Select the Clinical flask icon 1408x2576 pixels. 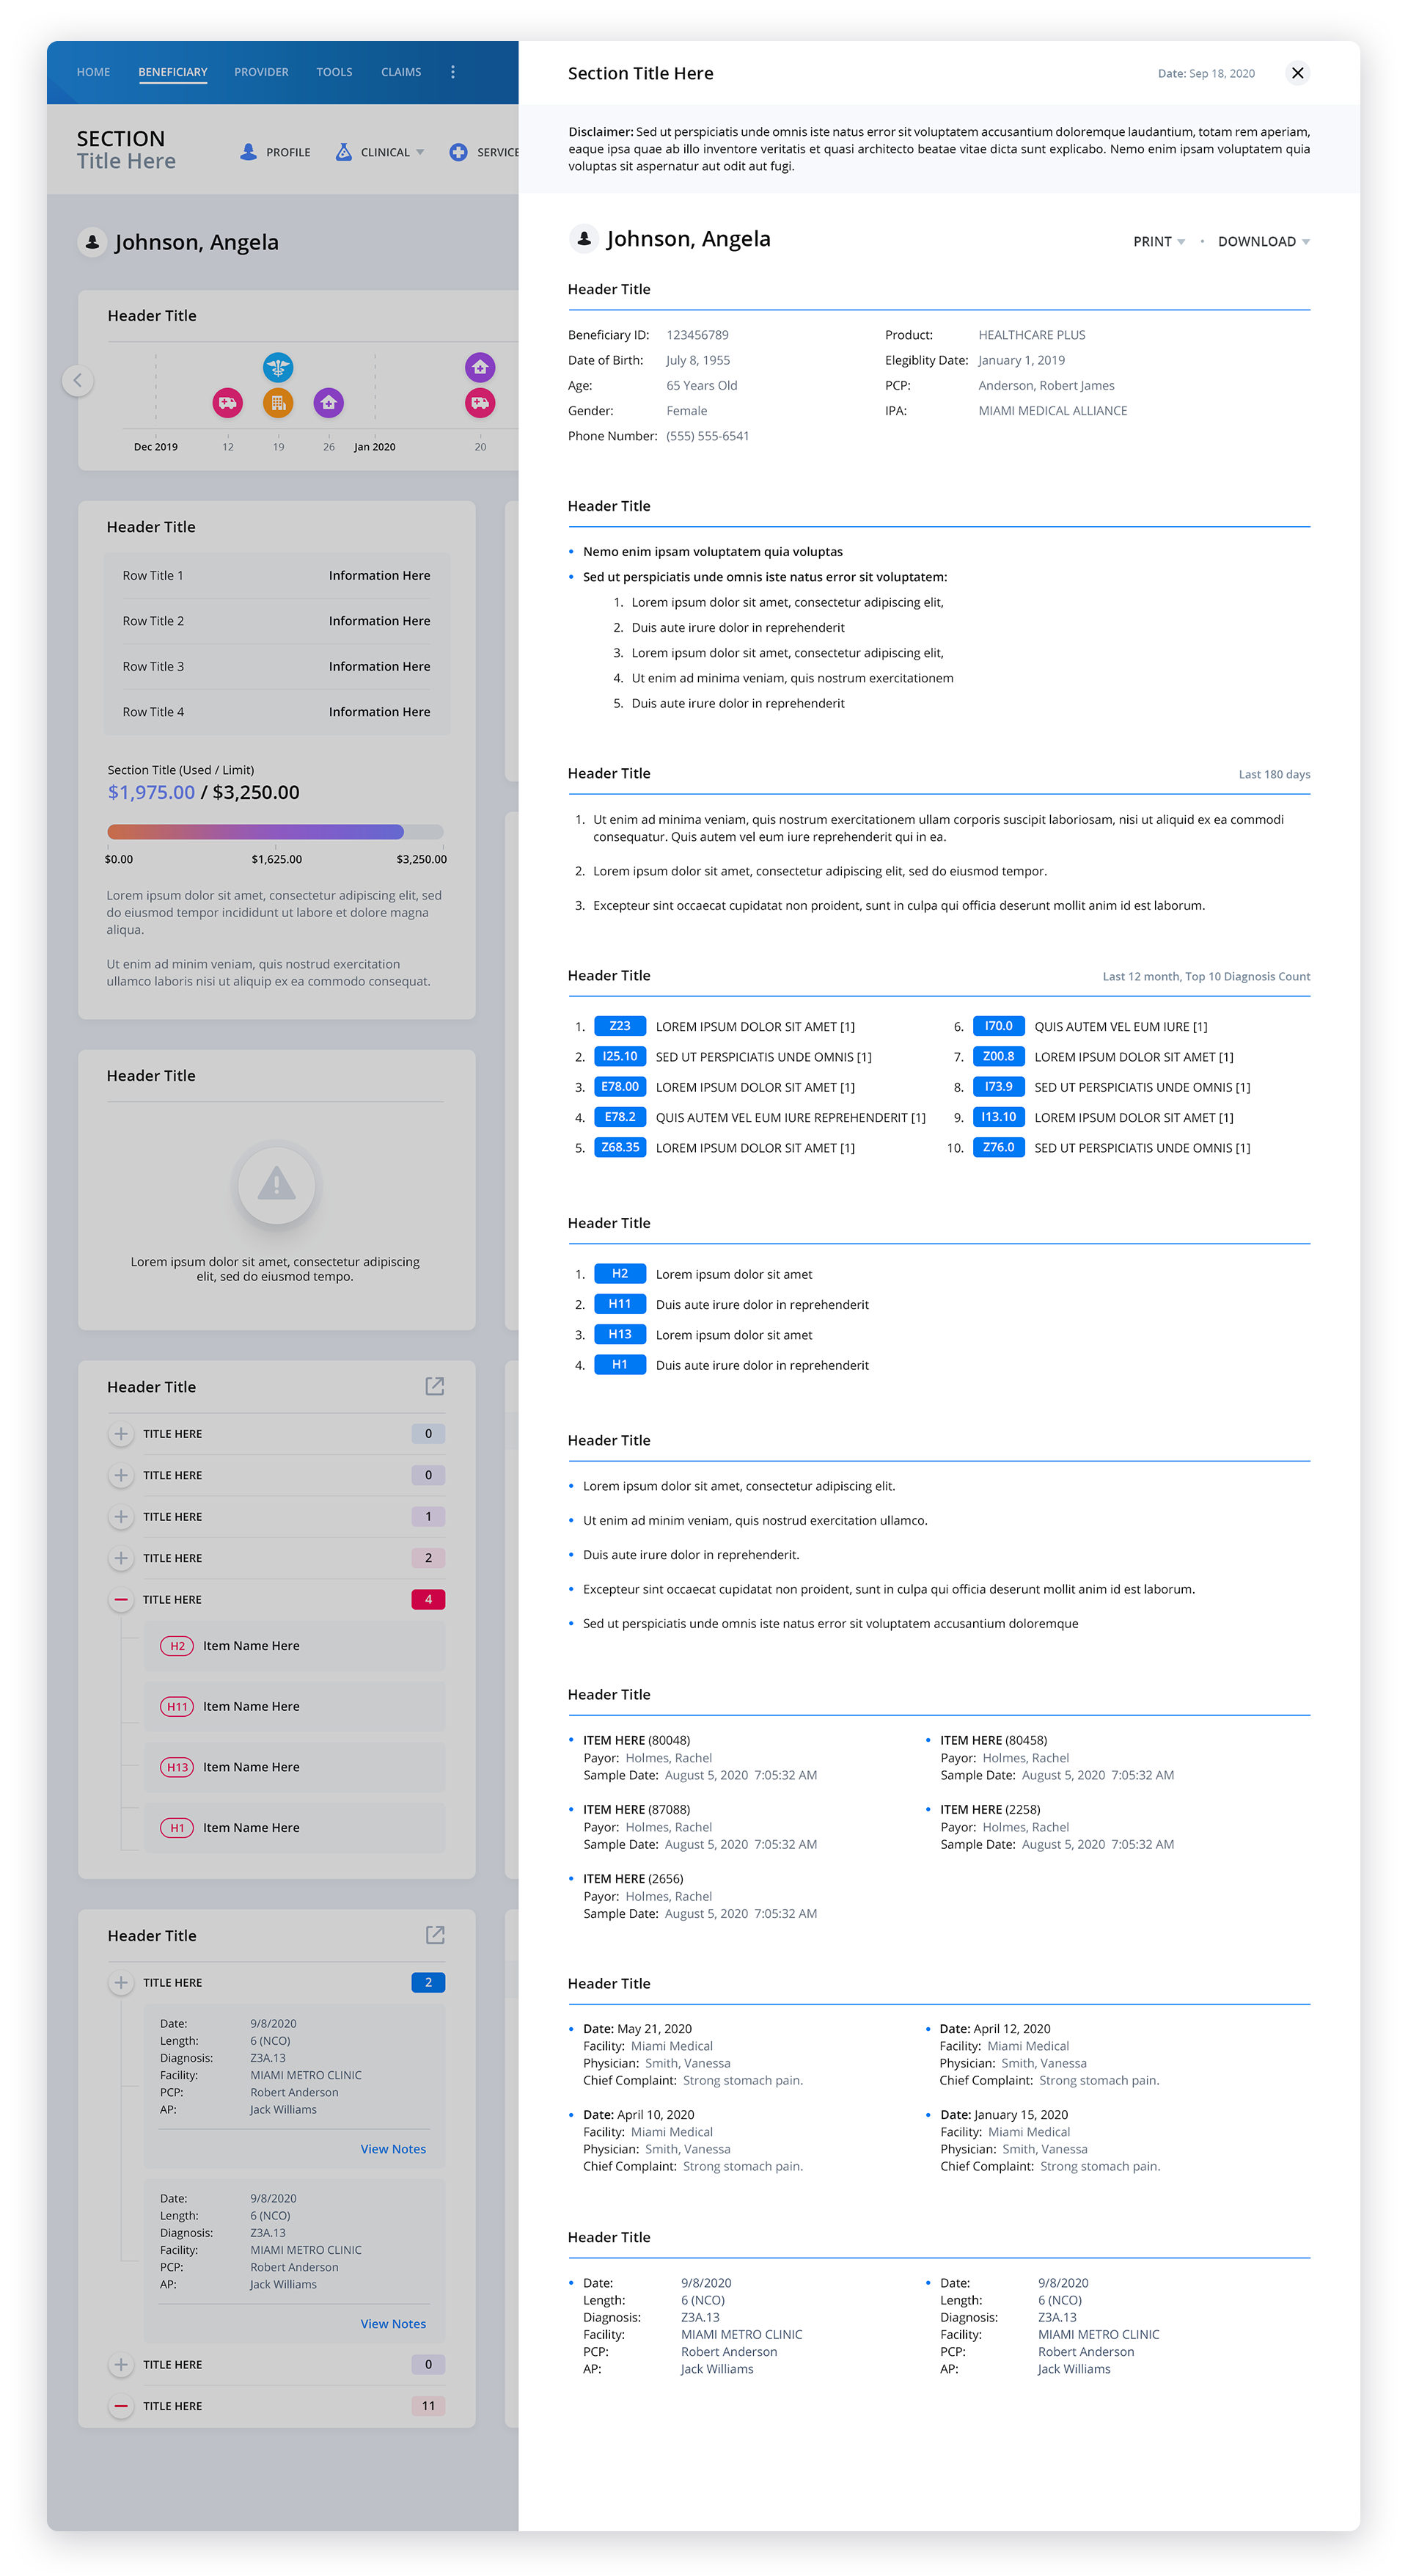pyautogui.click(x=342, y=152)
